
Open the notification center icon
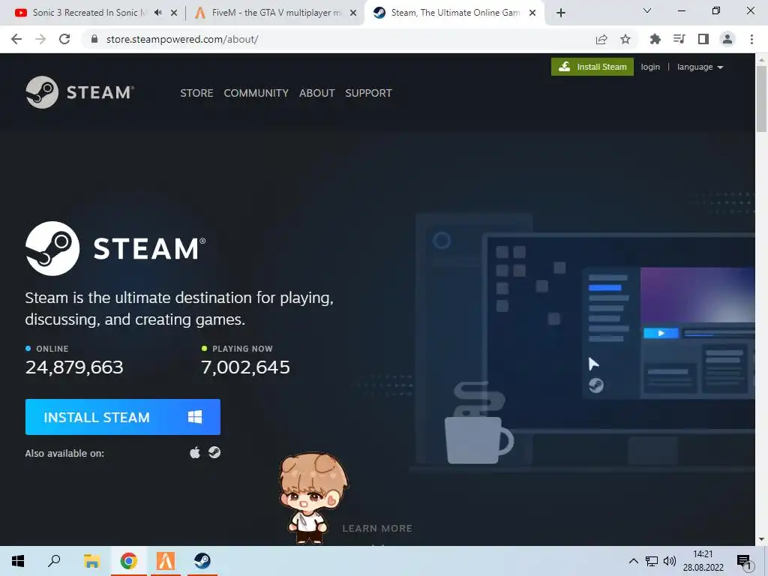[x=744, y=561]
